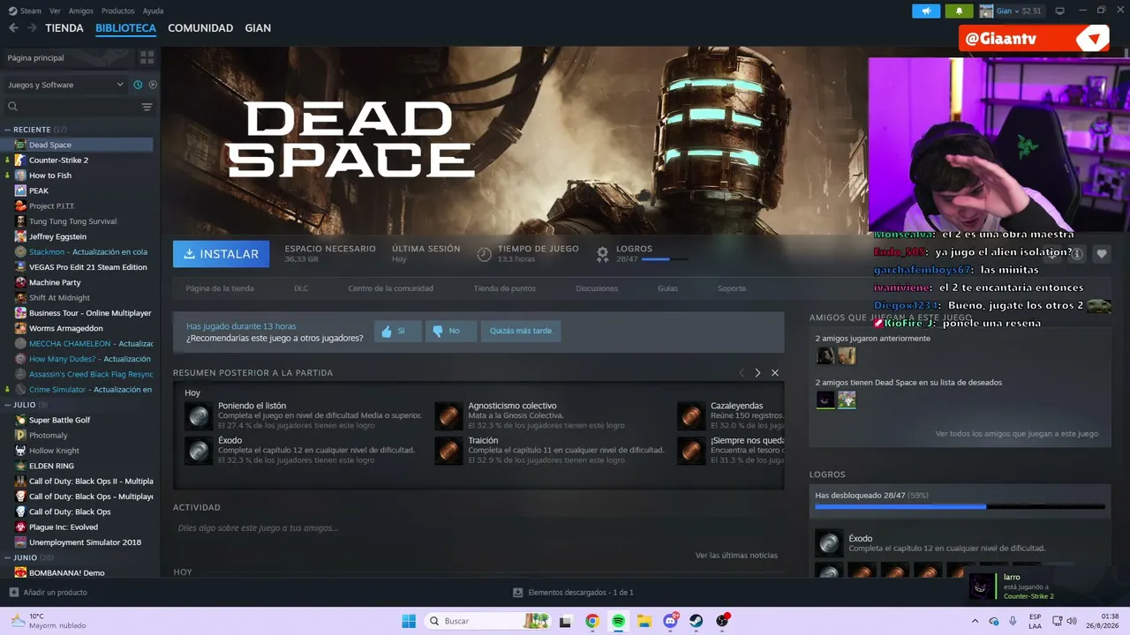Close the post-game summary panel
The image size is (1130, 635).
[x=775, y=373]
